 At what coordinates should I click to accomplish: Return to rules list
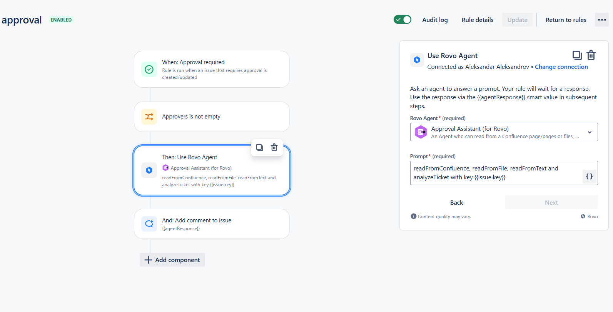tap(566, 20)
